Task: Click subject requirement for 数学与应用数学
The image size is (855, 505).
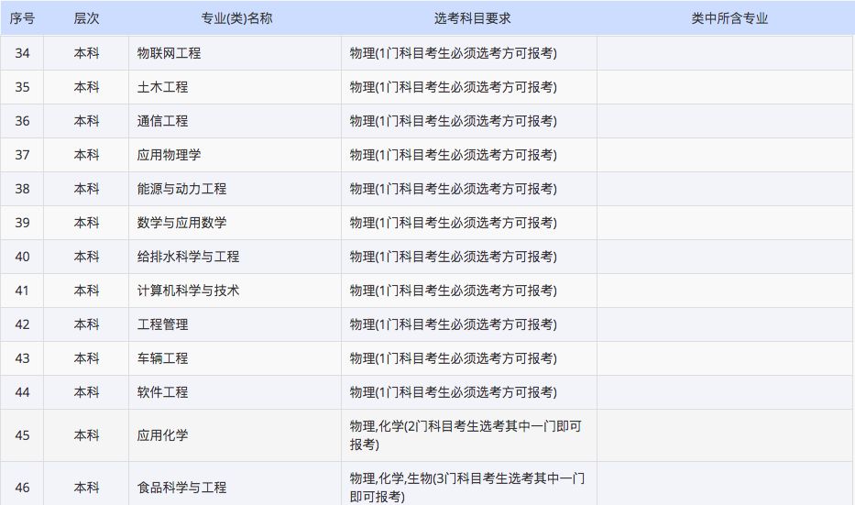Action: pyautogui.click(x=453, y=223)
